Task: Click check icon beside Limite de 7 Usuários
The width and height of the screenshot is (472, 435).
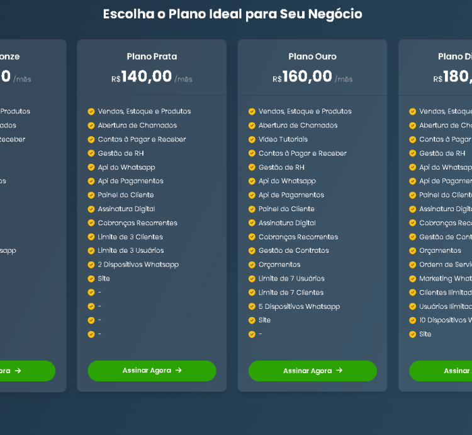Action: pyautogui.click(x=252, y=279)
